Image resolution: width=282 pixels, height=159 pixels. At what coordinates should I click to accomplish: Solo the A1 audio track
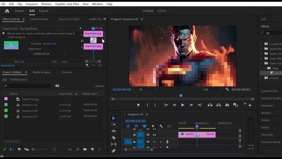pos(161,142)
